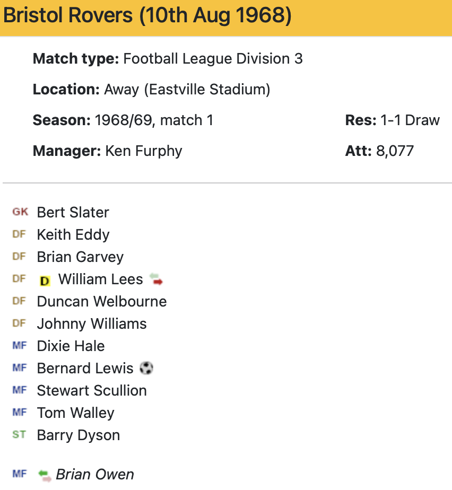Click the Bristol Rovers match heading

click(147, 16)
